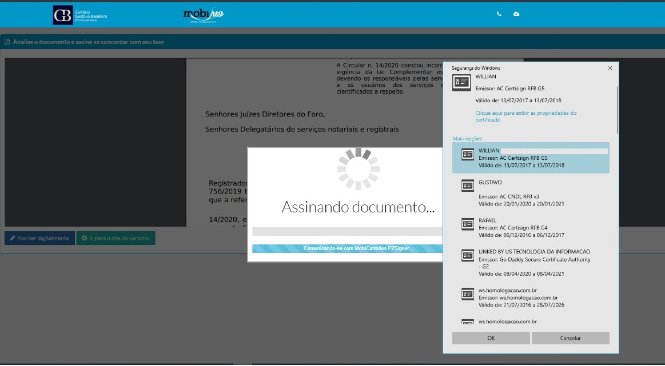Click 'Válido de: 20/01/2020 a 20/01/2021' text

pos(521,204)
